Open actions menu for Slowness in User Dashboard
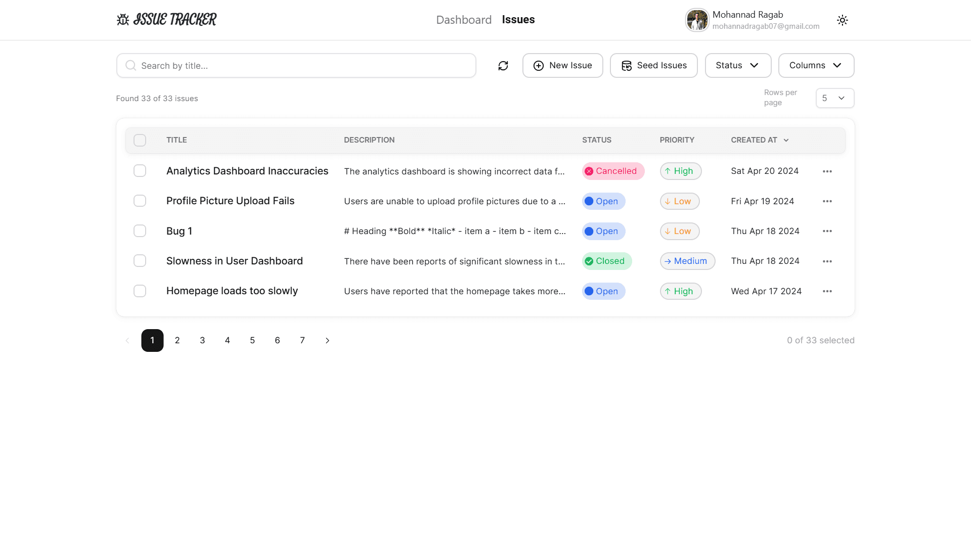This screenshot has height=546, width=971. coord(827,261)
